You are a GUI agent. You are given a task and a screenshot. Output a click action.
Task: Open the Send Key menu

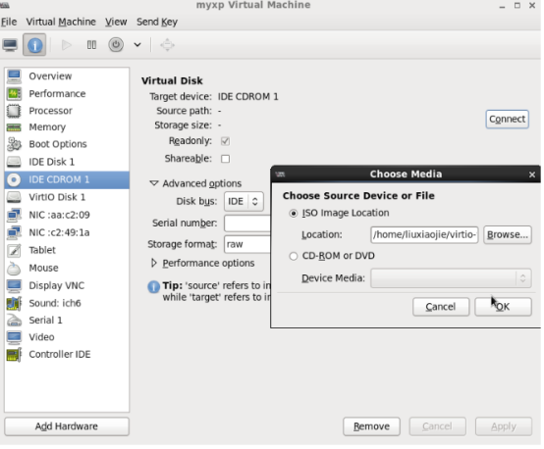click(157, 22)
